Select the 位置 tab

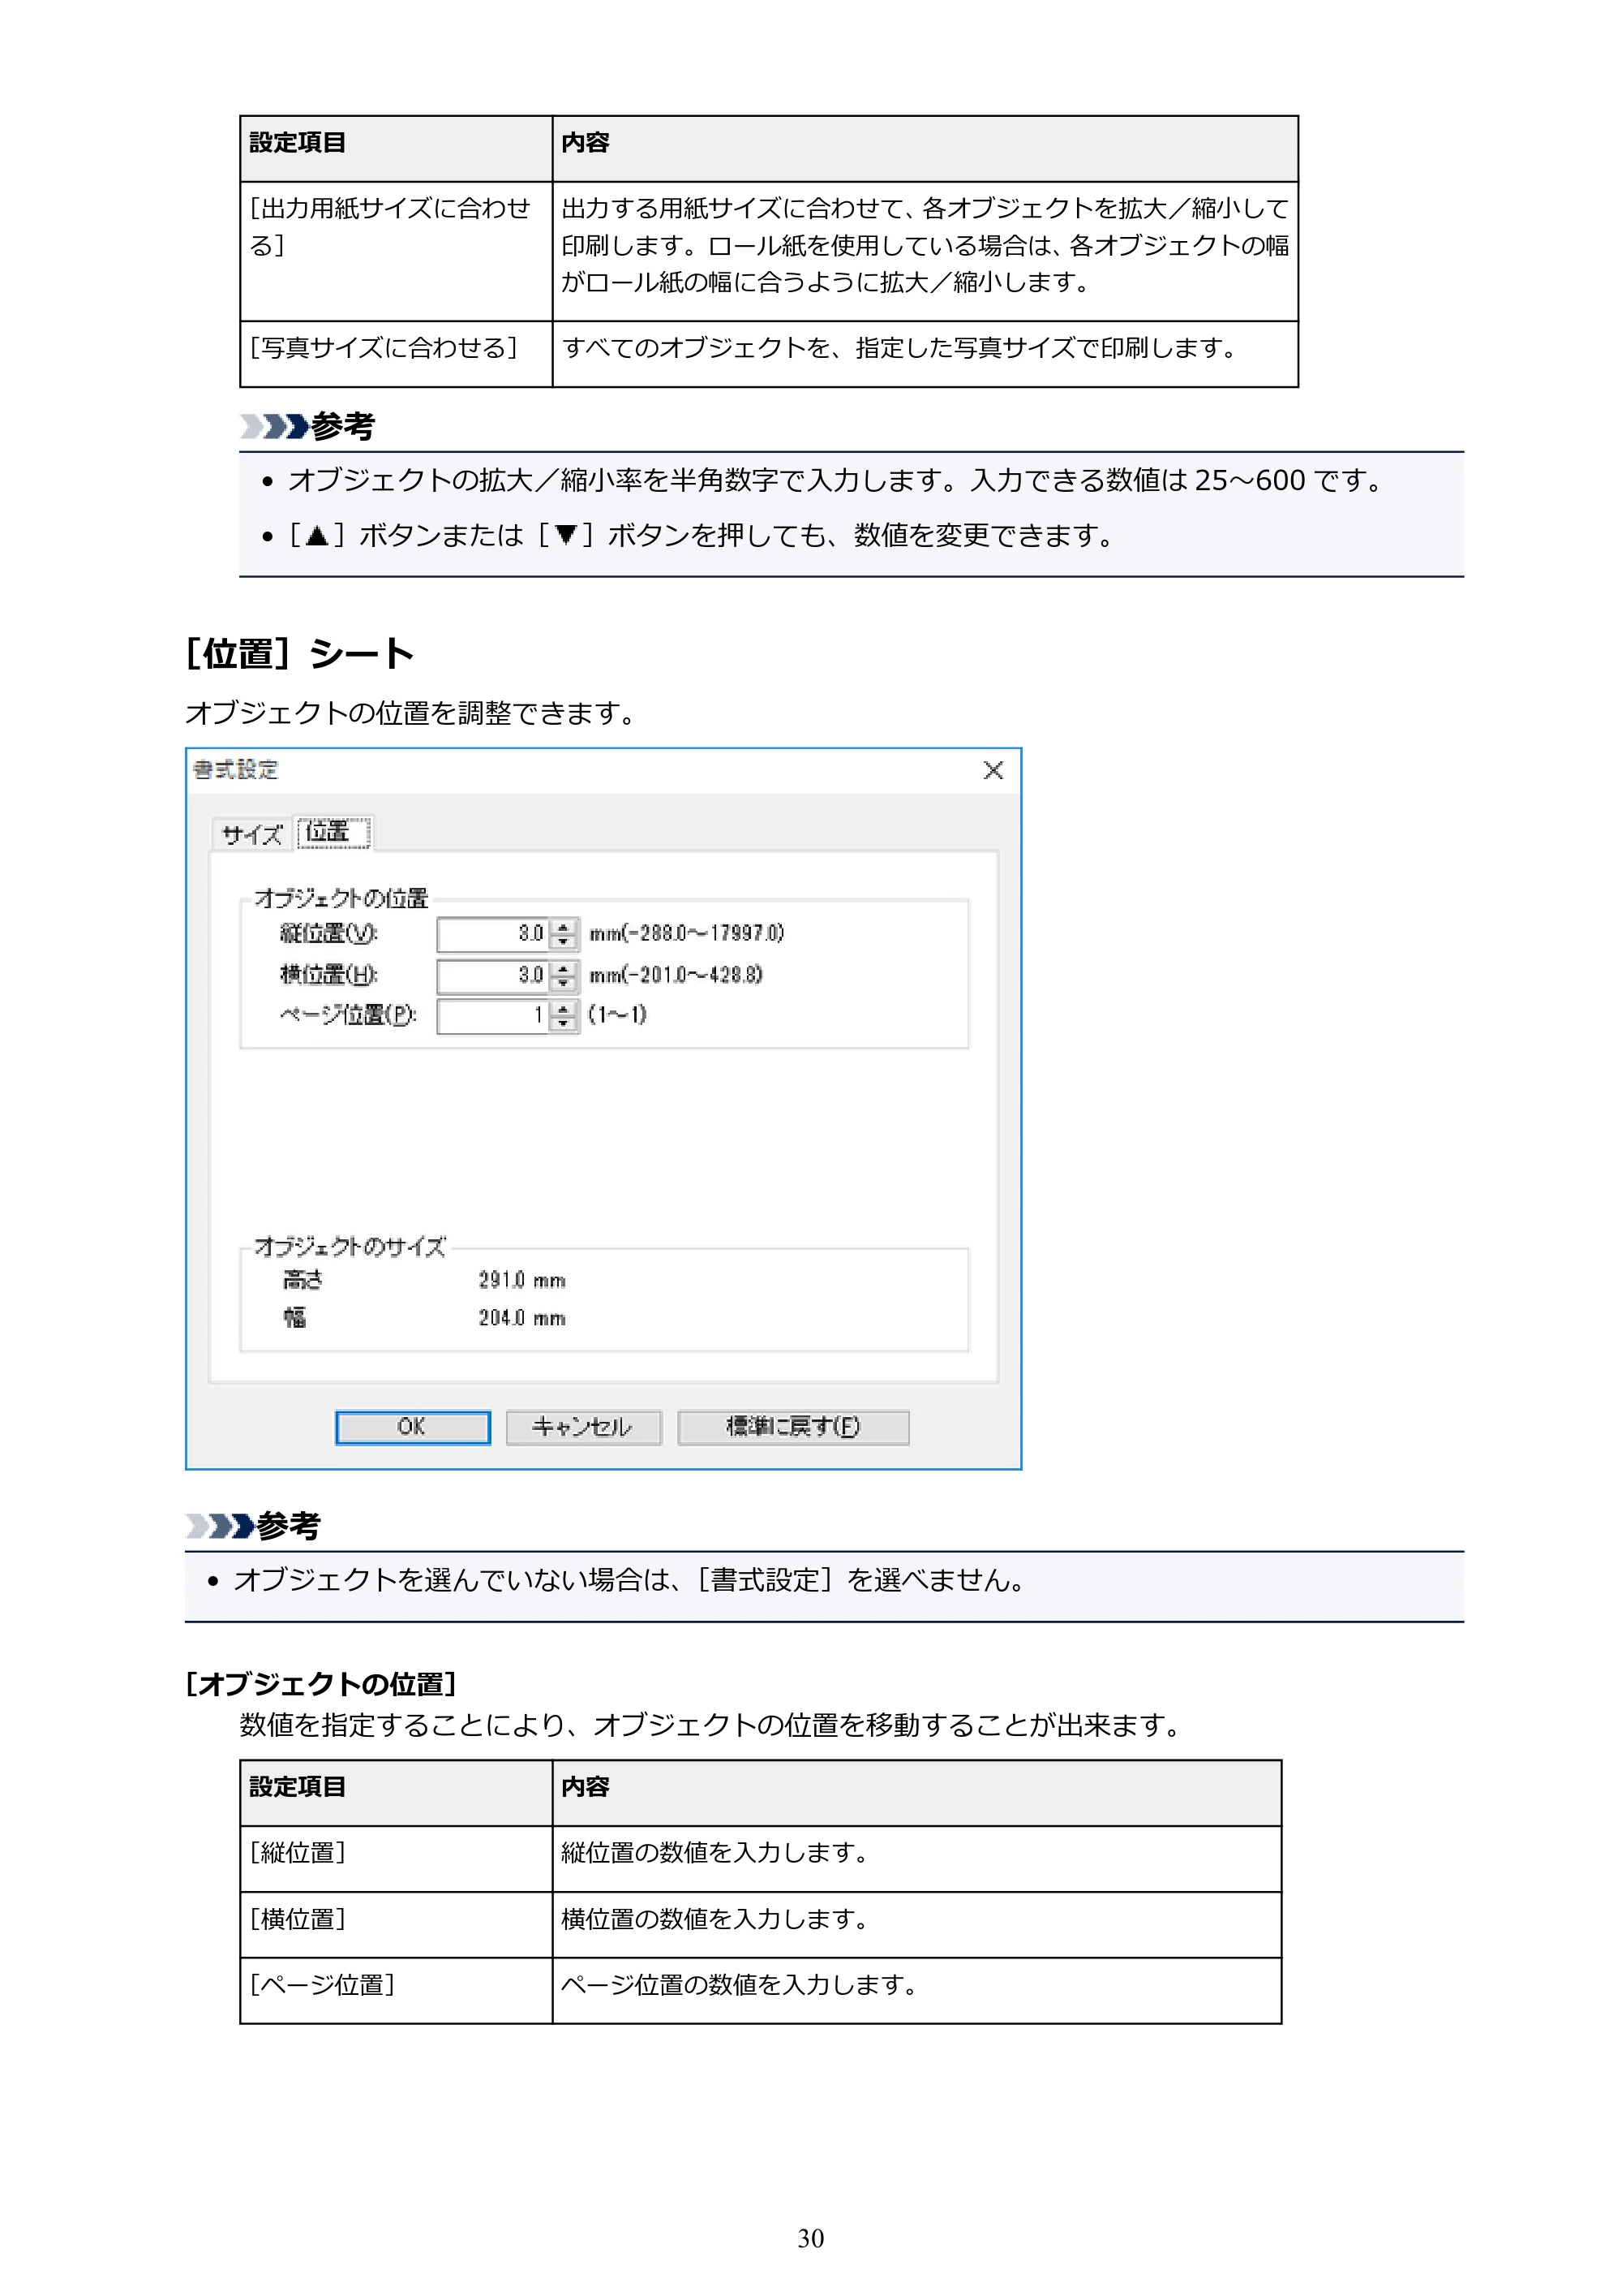point(334,832)
